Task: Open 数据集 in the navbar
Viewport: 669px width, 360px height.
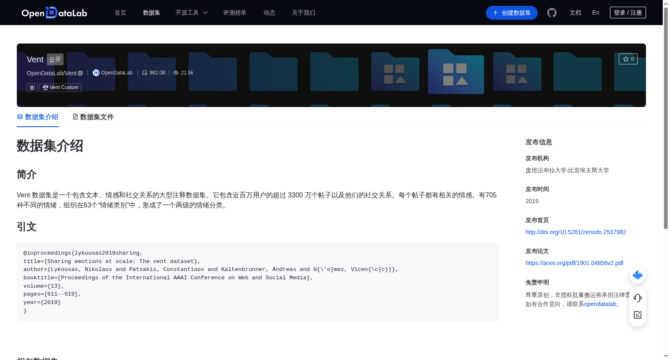Action: pos(152,13)
